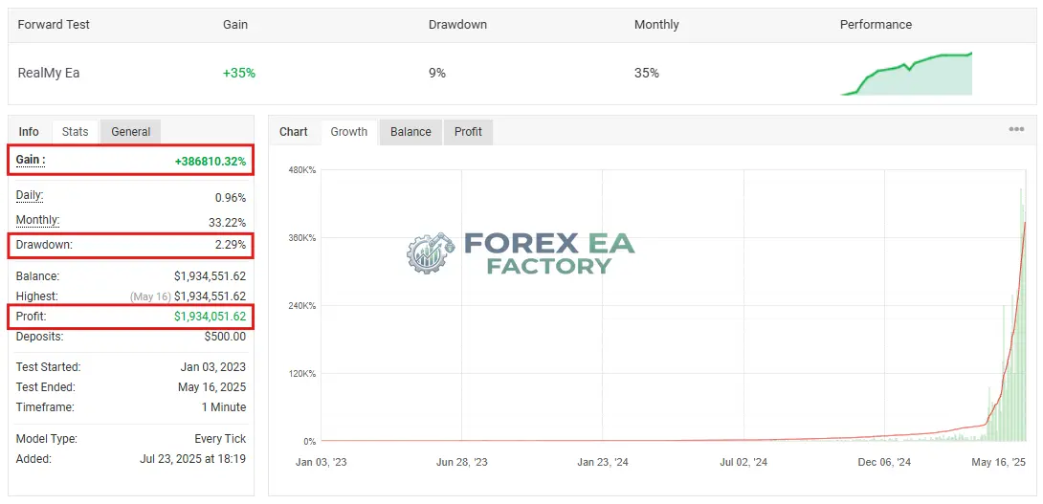Screen dimensions: 1043x504
Task: Open the chart three-dots options menu
Action: pos(1015,130)
